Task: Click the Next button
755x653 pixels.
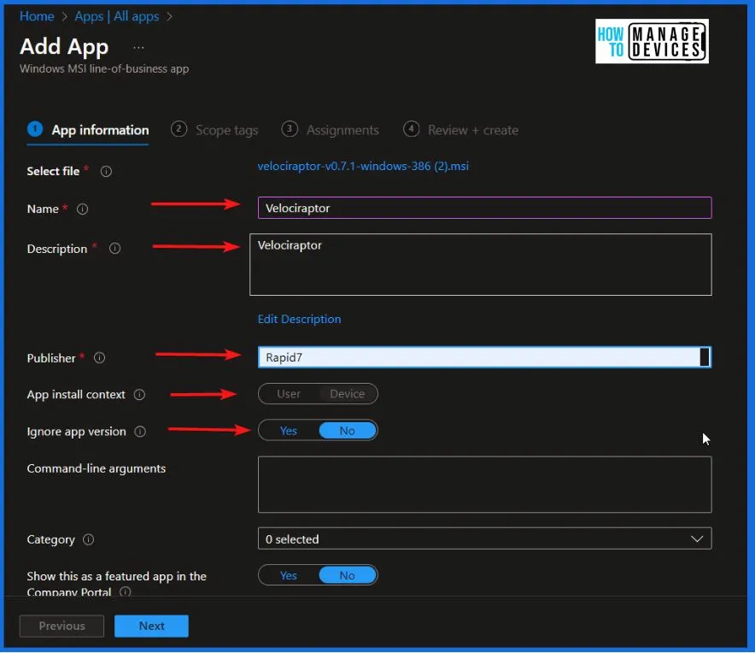Action: pyautogui.click(x=151, y=627)
